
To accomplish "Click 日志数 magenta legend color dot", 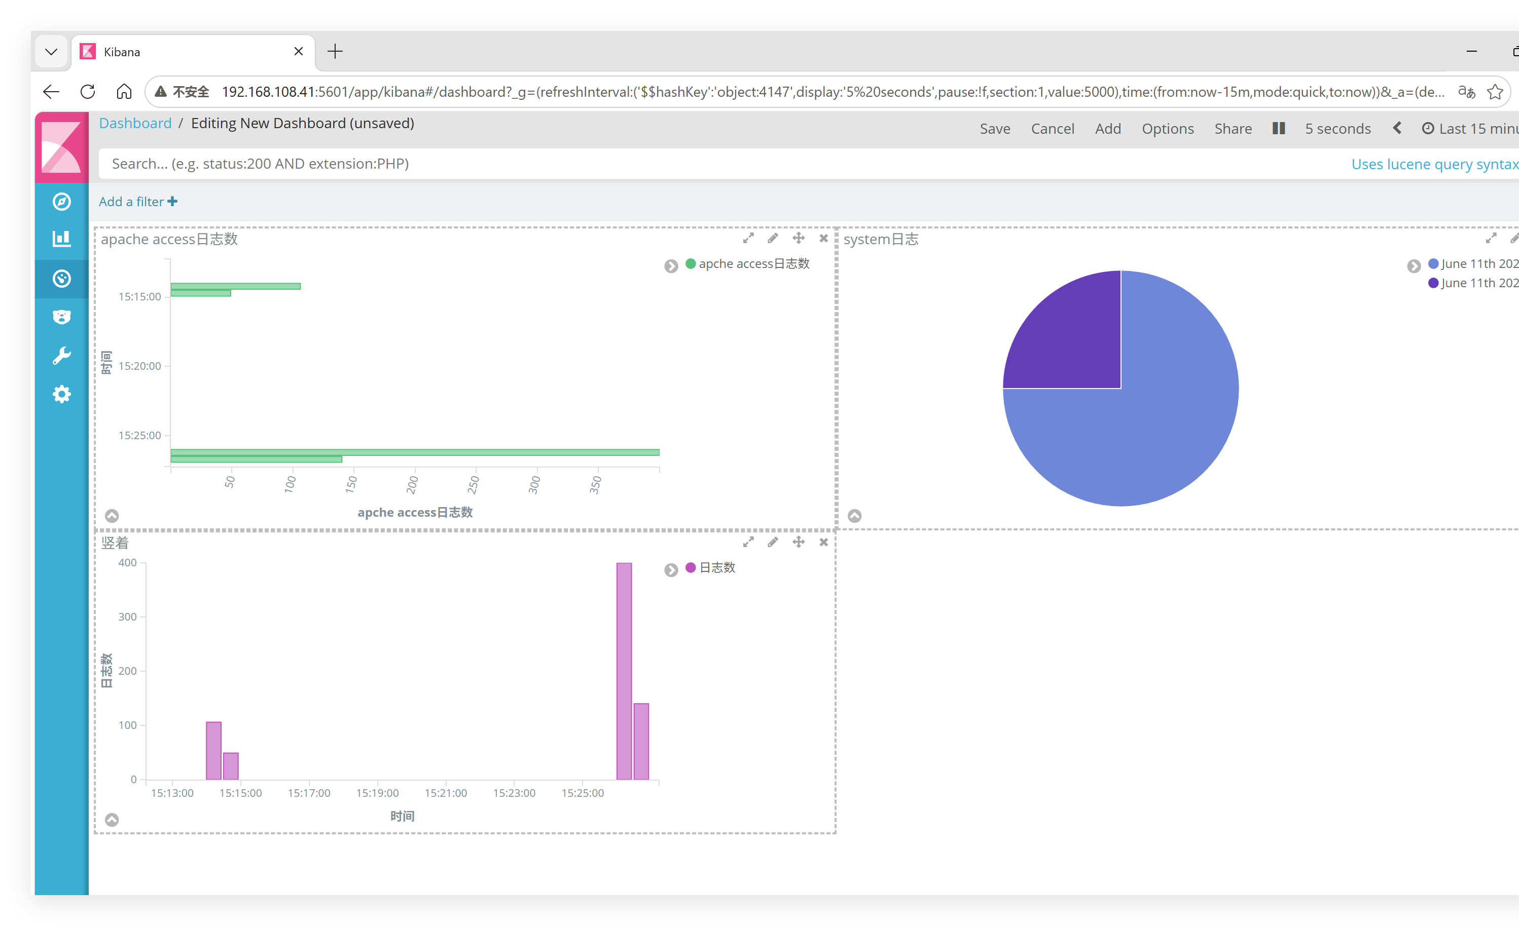I will tap(691, 567).
